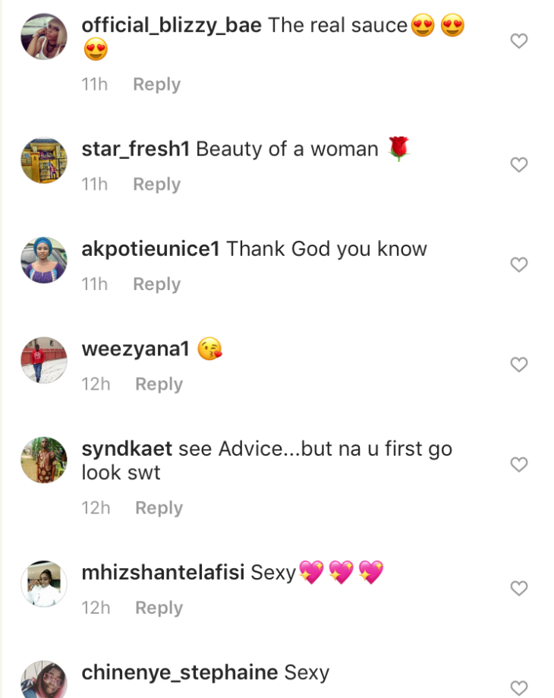
Task: Like official_blizzy_bae's comment with the heart
Action: pos(519,41)
